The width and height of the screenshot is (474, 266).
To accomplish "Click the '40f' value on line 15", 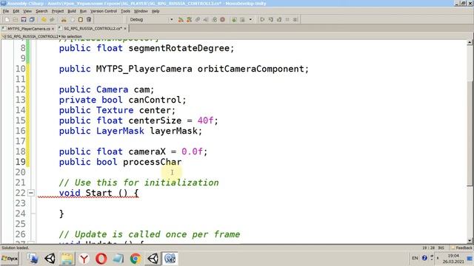I will [x=205, y=120].
